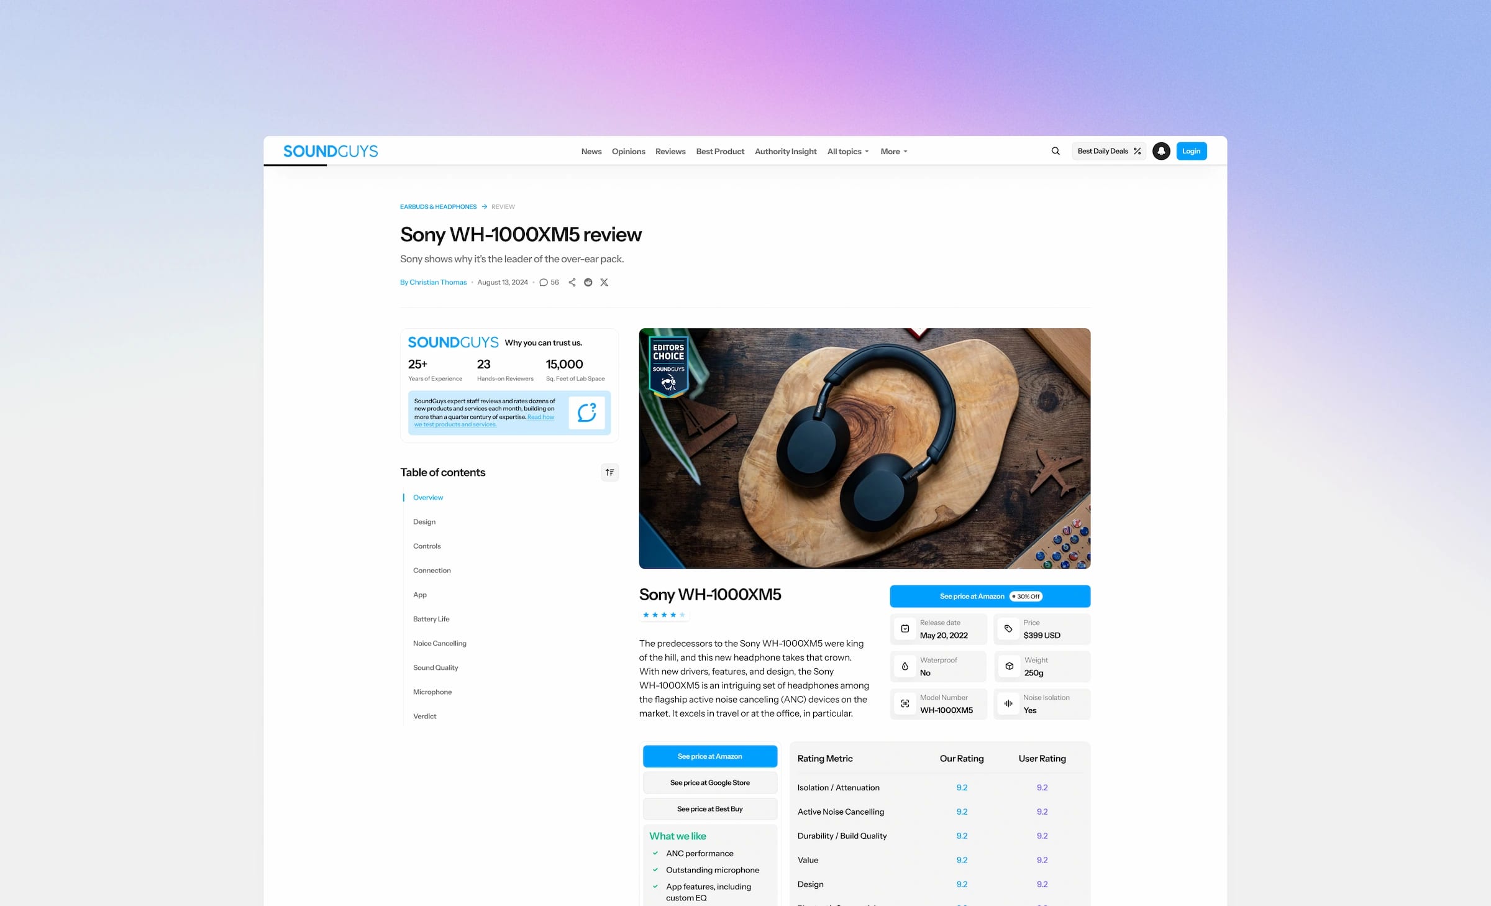
Task: Click the price tag icon
Action: pos(1008,629)
